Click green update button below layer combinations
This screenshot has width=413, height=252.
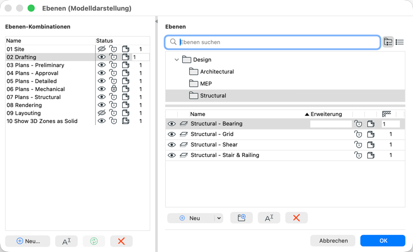[94, 241]
